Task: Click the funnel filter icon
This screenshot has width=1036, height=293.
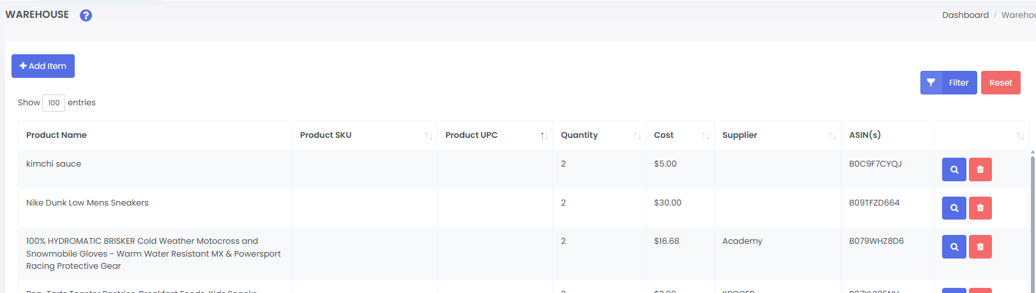Action: [931, 82]
